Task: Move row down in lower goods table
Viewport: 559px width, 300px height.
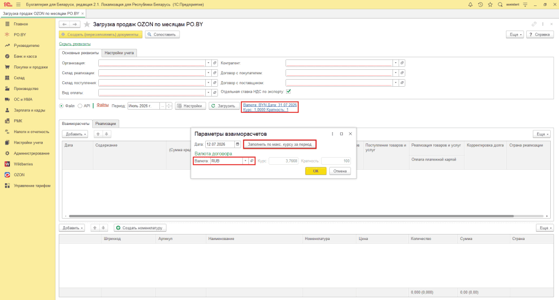Action: 103,228
